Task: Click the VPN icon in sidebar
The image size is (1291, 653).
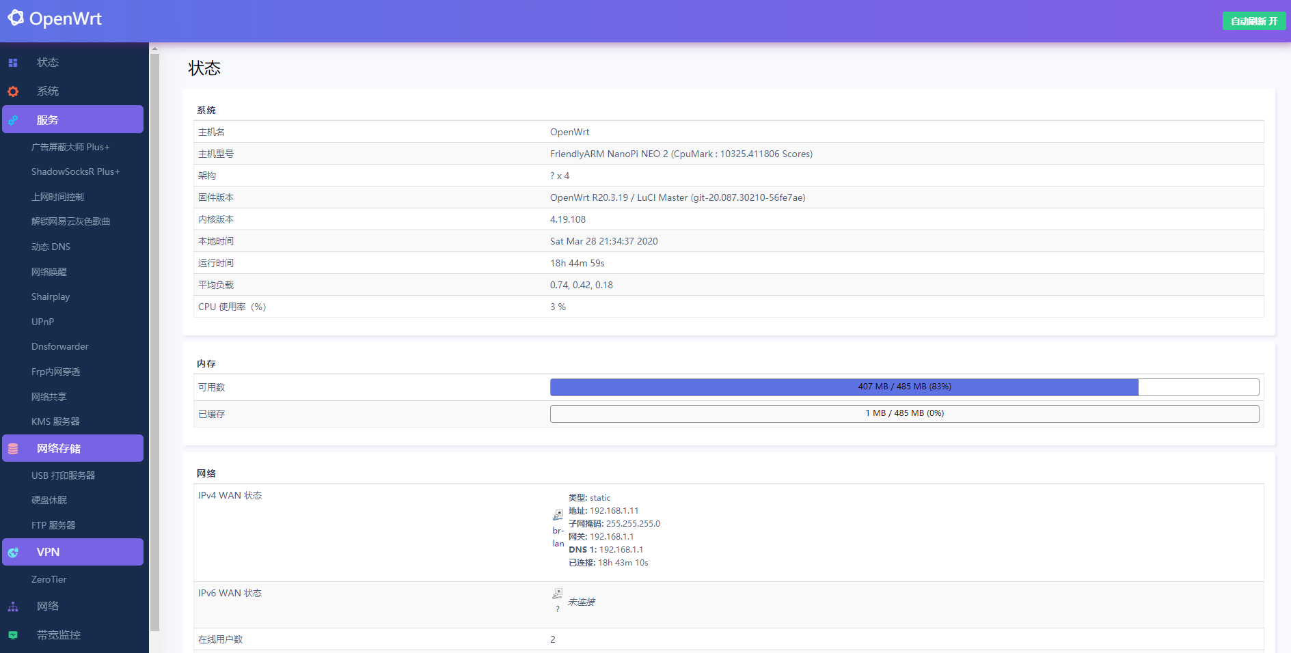Action: pos(13,553)
